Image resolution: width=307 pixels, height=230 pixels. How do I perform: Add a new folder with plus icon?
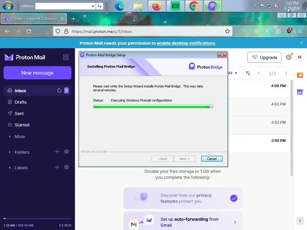57,152
